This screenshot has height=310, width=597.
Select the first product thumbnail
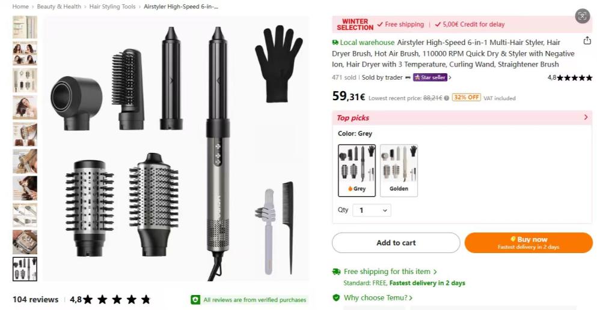tap(25, 27)
